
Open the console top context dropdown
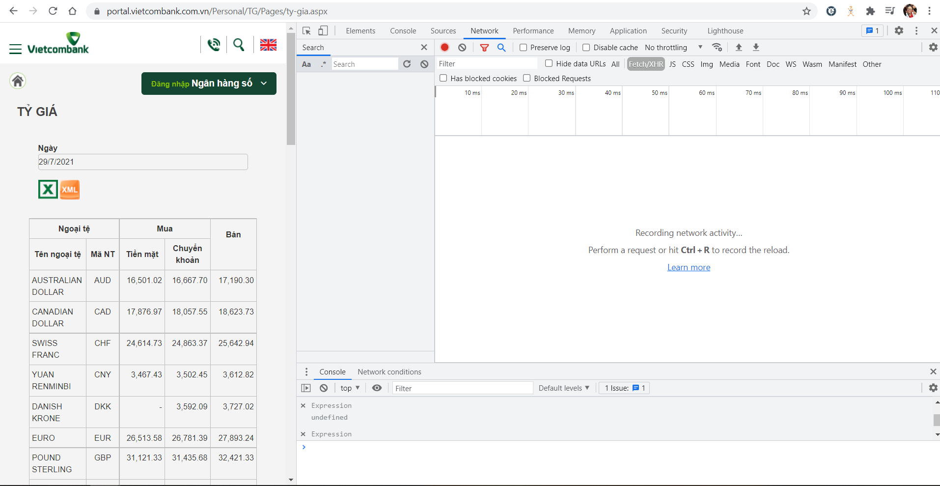tap(350, 388)
